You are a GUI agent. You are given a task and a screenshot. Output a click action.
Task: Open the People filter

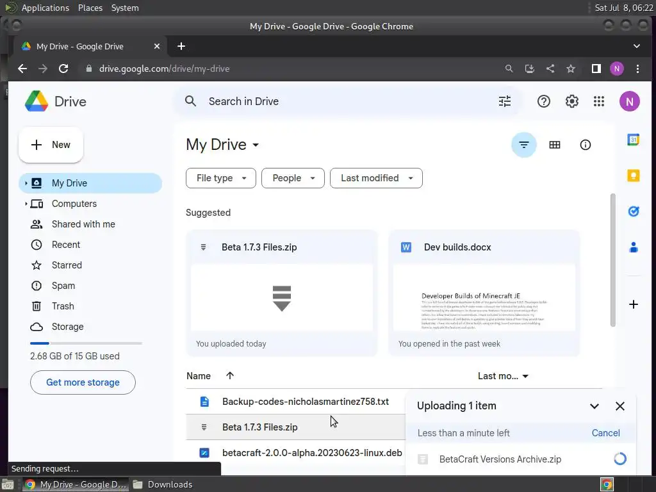click(293, 178)
